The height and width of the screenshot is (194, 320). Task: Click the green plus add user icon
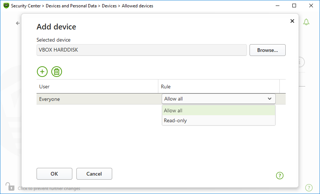coord(42,72)
